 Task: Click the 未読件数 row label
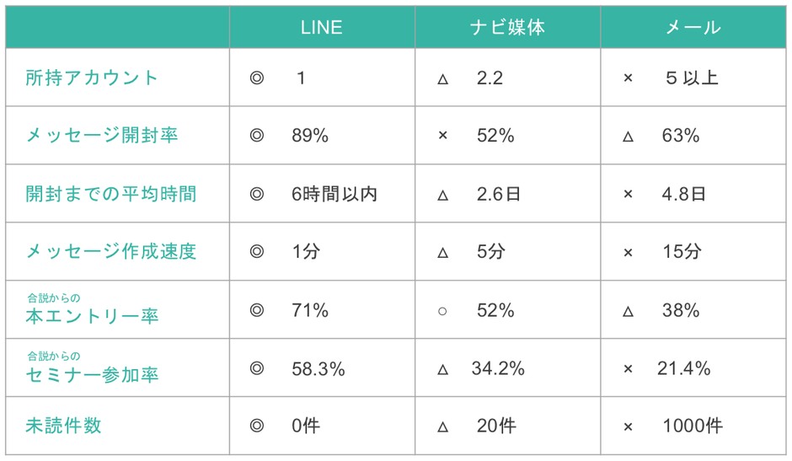point(63,426)
